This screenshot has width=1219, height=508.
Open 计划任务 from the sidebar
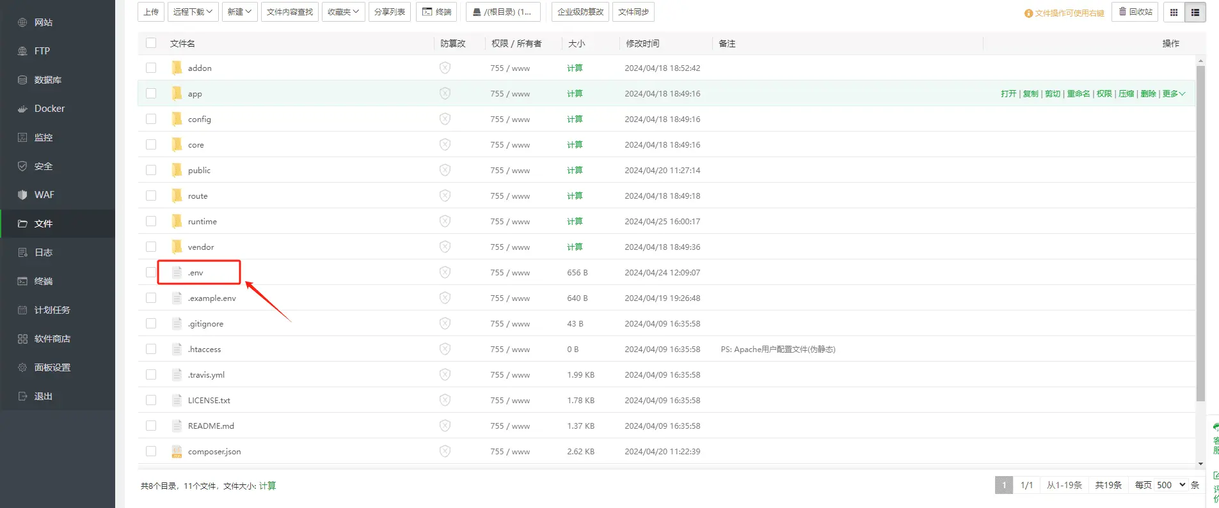click(x=52, y=310)
